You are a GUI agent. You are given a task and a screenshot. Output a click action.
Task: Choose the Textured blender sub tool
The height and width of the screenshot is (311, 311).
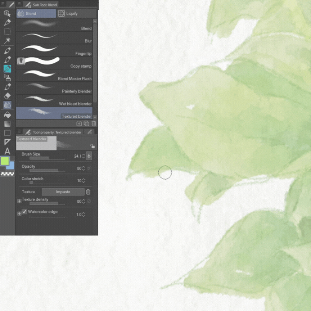tap(54, 113)
